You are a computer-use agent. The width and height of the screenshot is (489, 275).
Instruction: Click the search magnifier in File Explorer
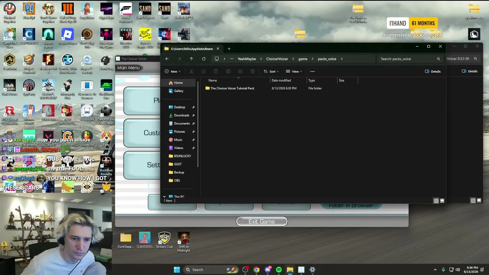[x=438, y=59]
